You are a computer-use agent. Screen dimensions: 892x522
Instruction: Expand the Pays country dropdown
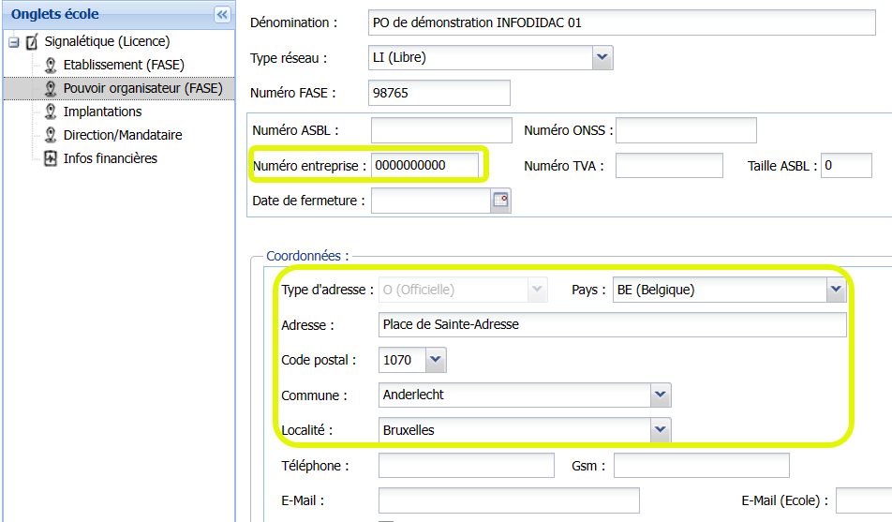[x=836, y=290]
